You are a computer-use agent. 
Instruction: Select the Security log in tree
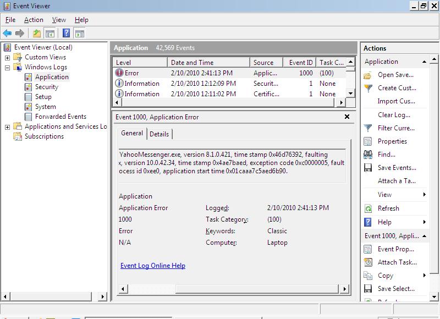(x=47, y=87)
